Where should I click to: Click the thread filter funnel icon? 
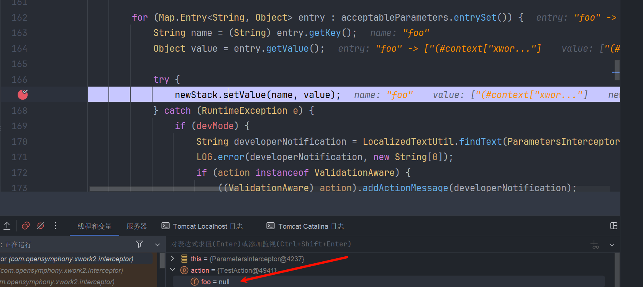click(x=139, y=244)
